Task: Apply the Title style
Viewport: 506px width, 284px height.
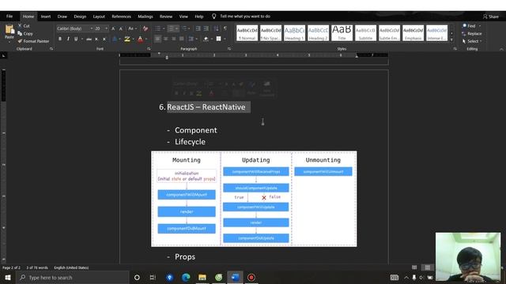Action: 342,33
